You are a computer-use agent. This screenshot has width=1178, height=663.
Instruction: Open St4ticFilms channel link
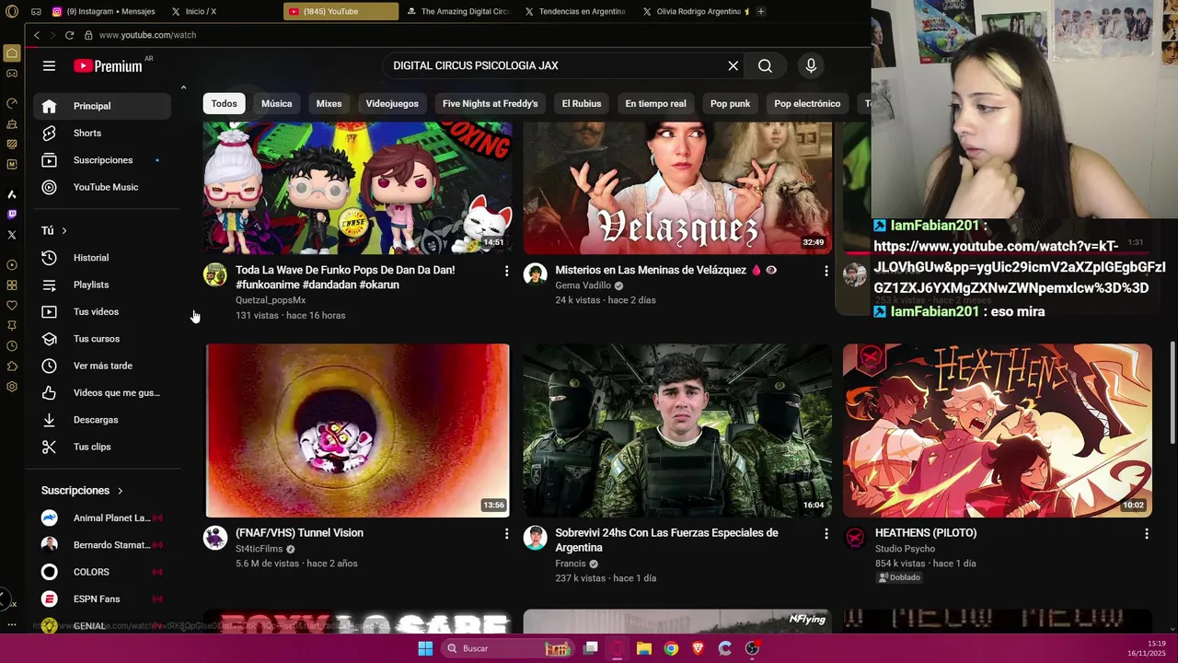click(x=259, y=549)
